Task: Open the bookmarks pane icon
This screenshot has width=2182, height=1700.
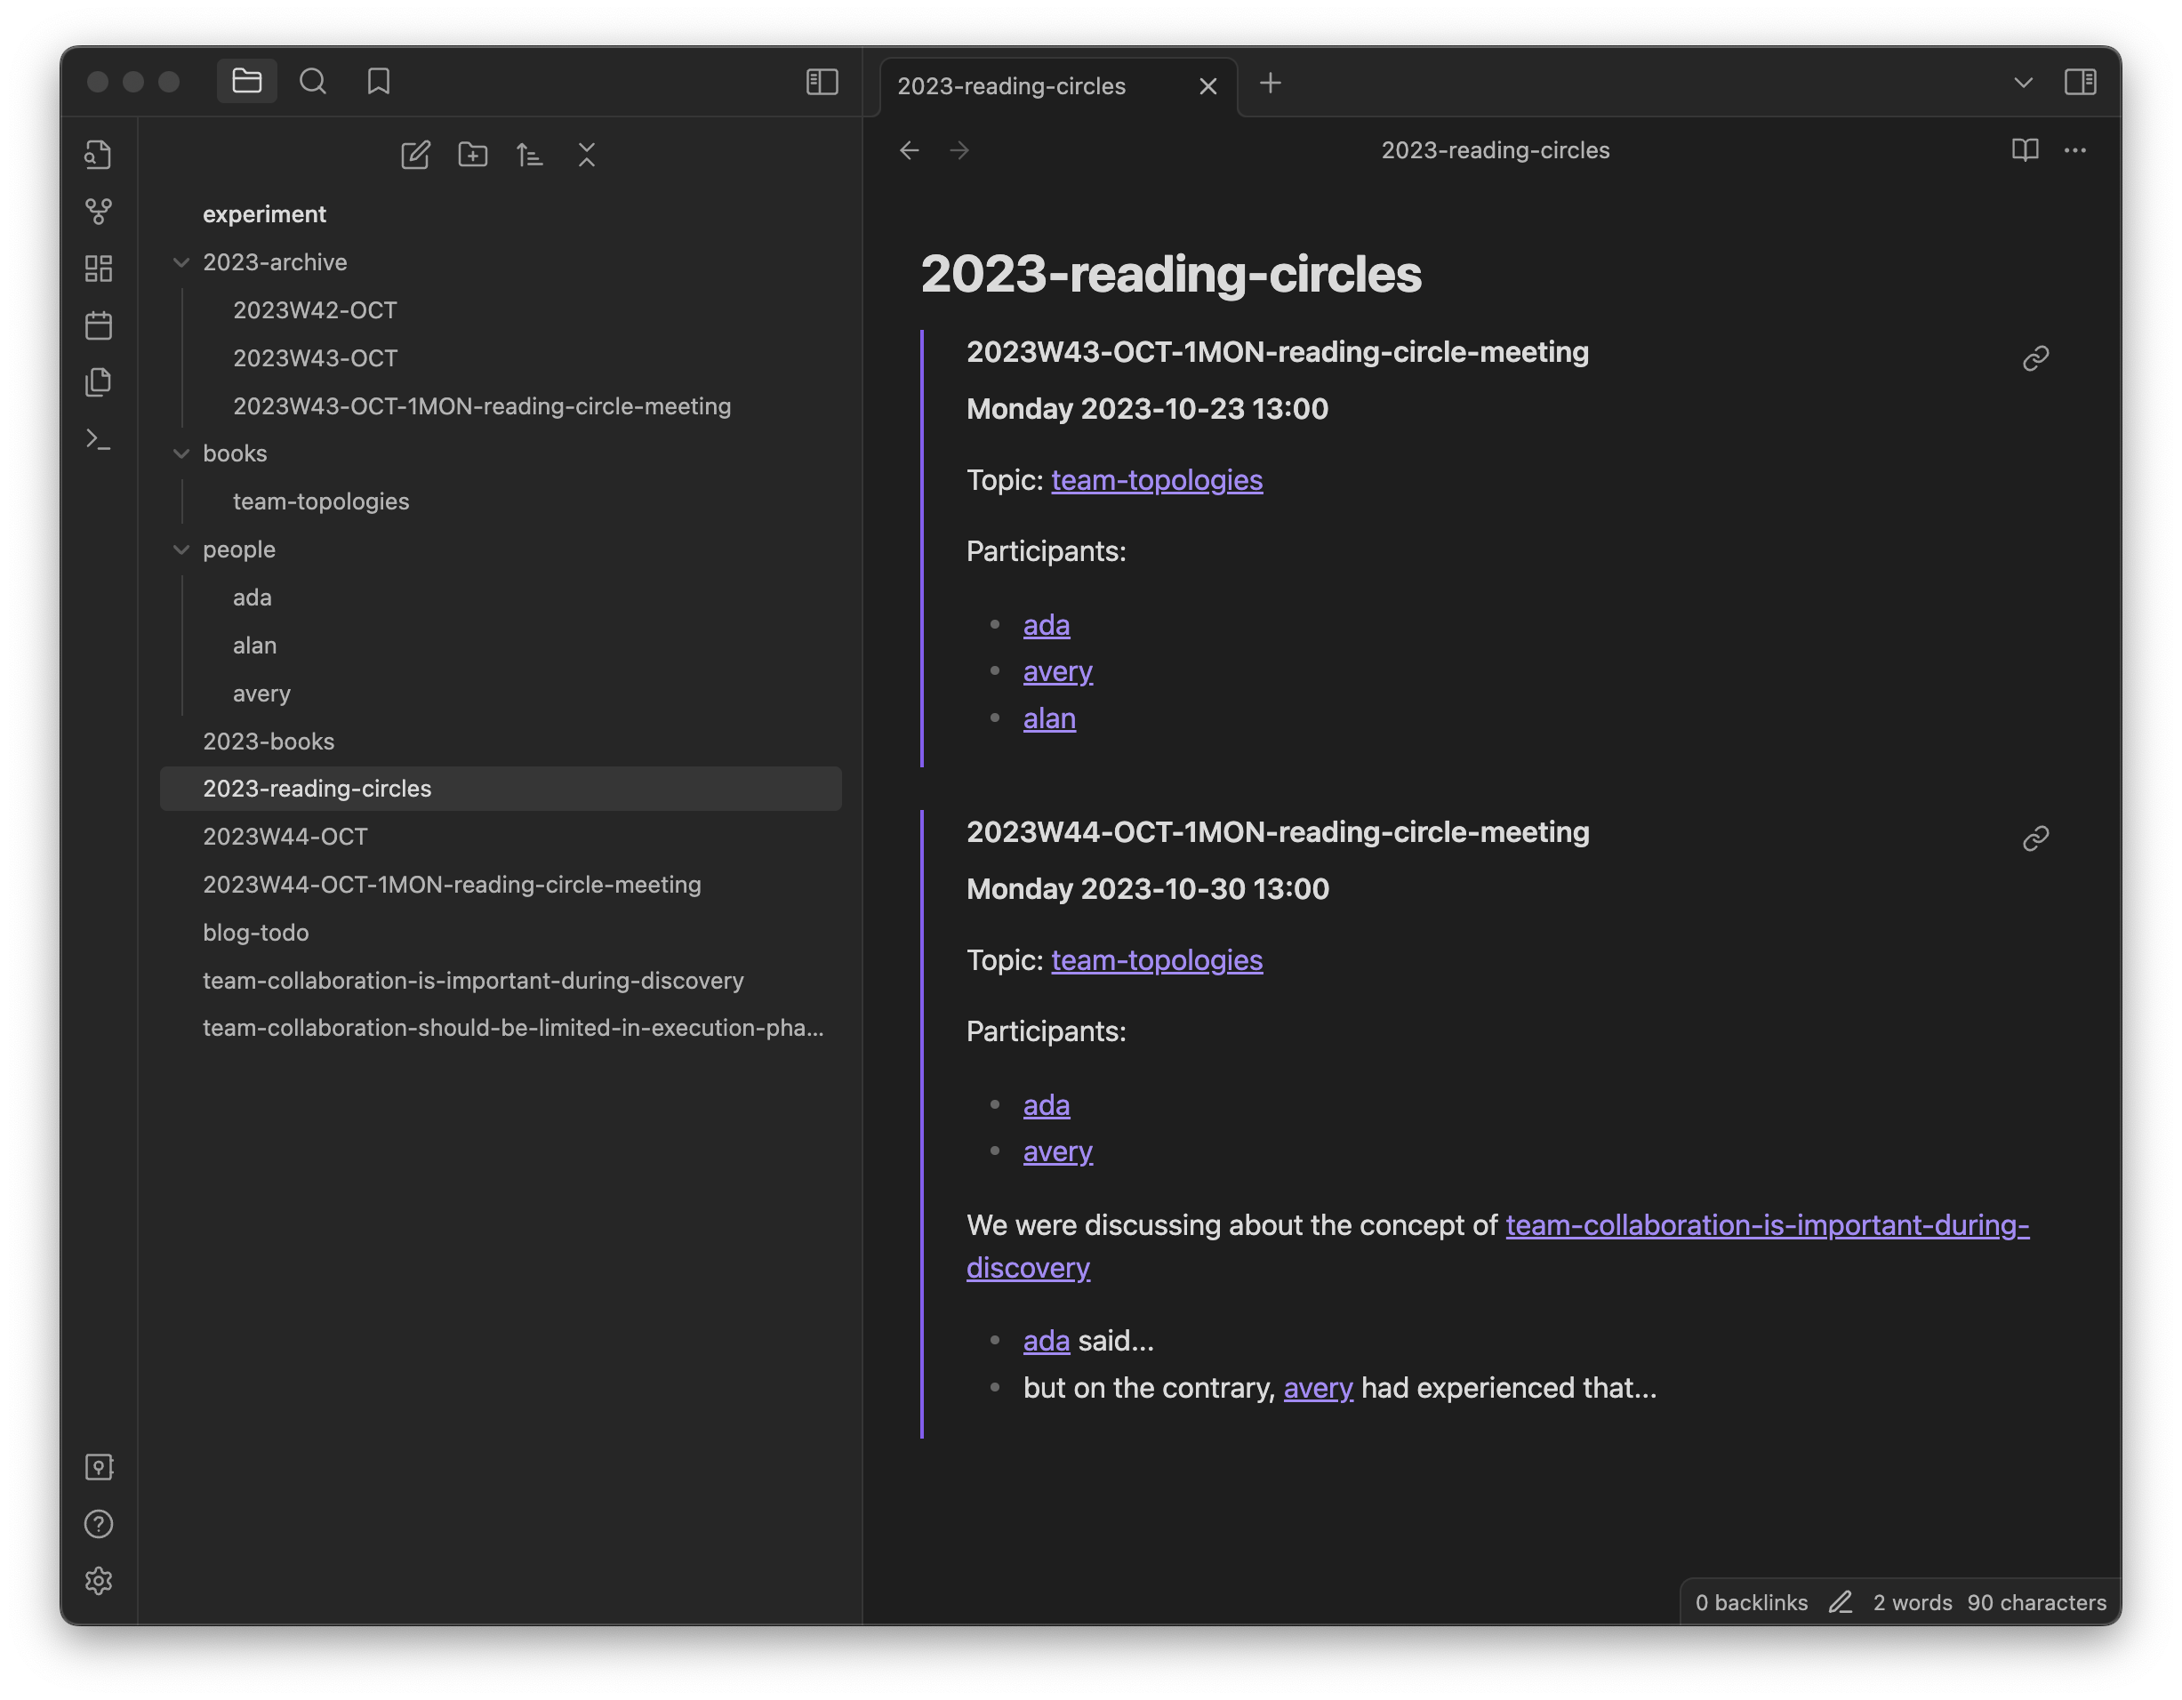Action: 379,81
